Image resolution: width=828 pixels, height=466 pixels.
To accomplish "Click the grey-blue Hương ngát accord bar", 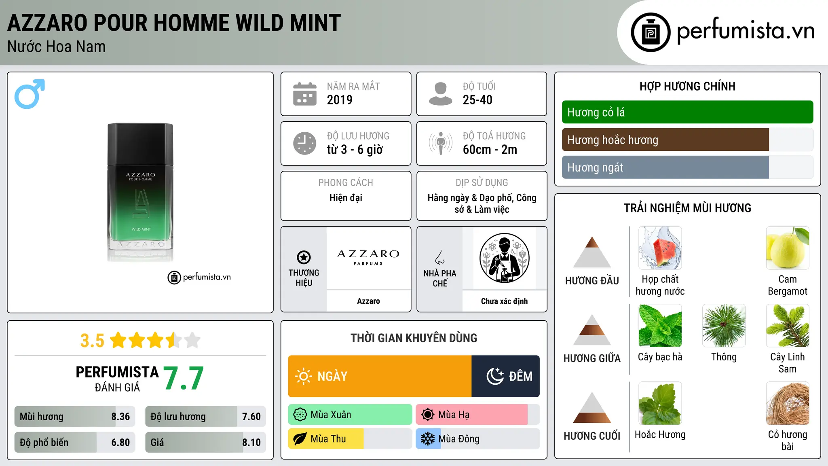I will (687, 167).
